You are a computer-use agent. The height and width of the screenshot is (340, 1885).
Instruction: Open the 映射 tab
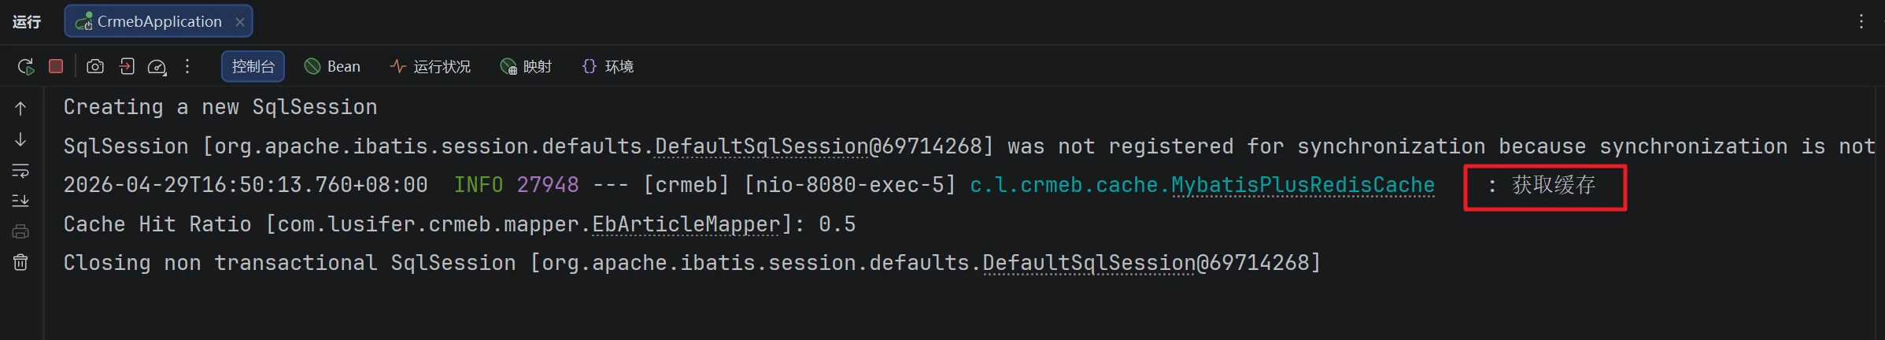click(x=526, y=66)
